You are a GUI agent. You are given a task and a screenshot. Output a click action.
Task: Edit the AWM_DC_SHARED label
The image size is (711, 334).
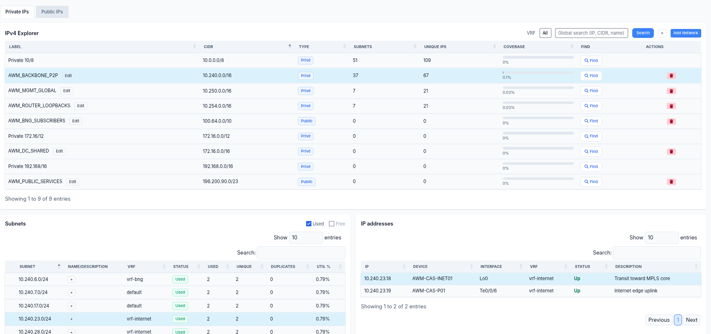coord(60,151)
